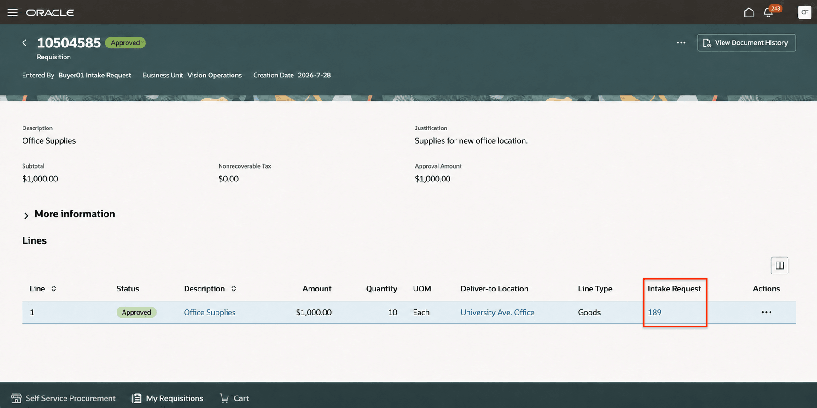Select the line 1 table row
This screenshot has width=817, height=408.
409,312
